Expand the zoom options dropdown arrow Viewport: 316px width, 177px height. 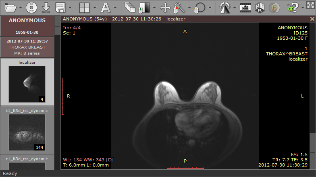189,8
